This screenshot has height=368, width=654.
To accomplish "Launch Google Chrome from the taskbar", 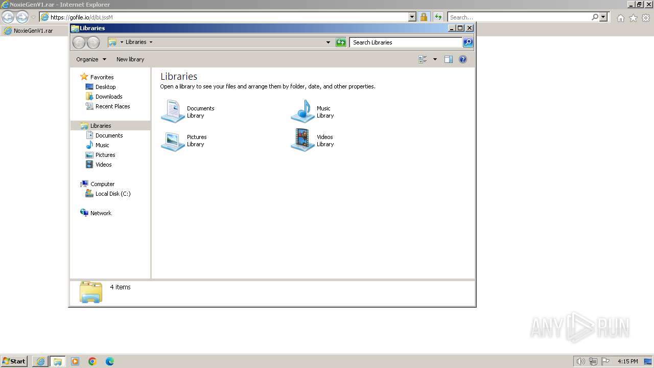I will click(x=92, y=361).
